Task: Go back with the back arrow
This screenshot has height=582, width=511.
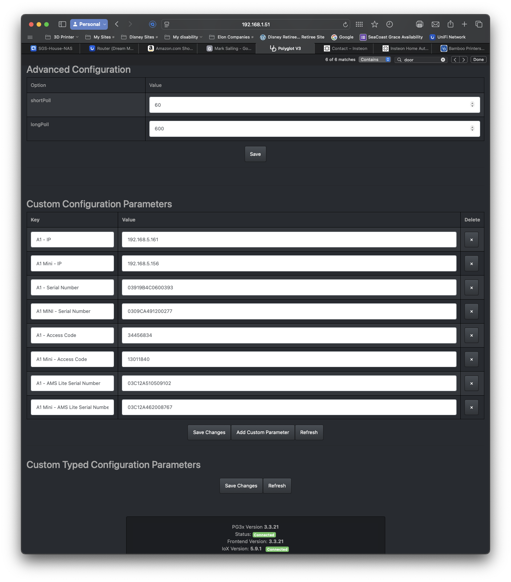Action: [117, 24]
